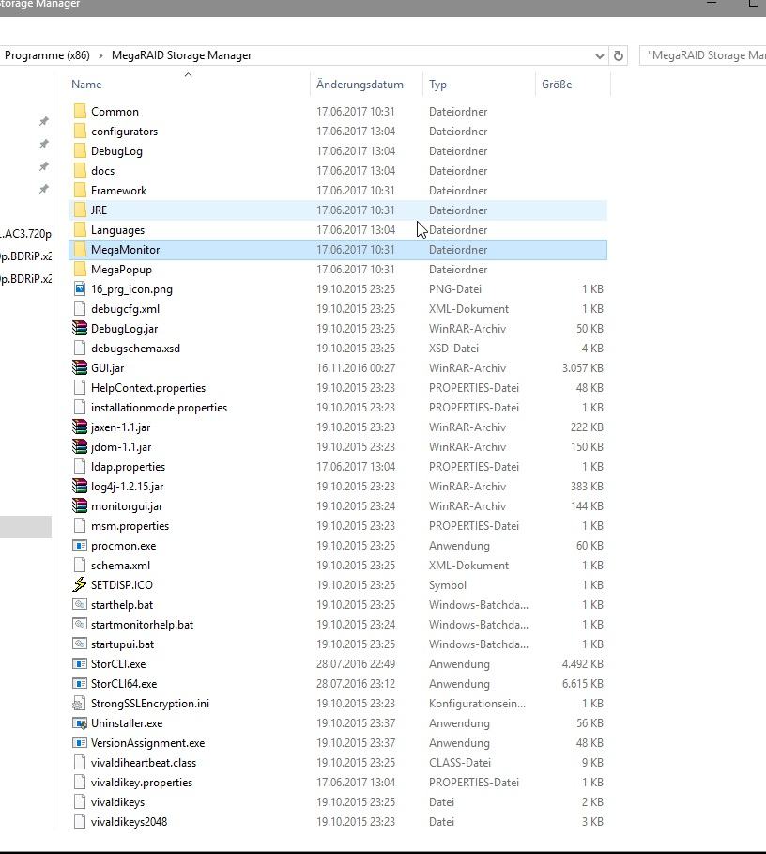Image resolution: width=766 pixels, height=854 pixels.
Task: Click the MegaRAID Storage Manager breadcrumb
Action: point(182,55)
